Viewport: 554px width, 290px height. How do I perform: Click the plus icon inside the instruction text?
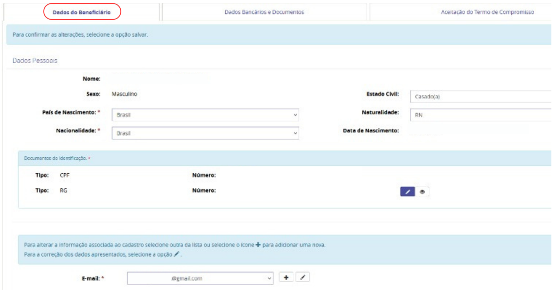pyautogui.click(x=258, y=245)
